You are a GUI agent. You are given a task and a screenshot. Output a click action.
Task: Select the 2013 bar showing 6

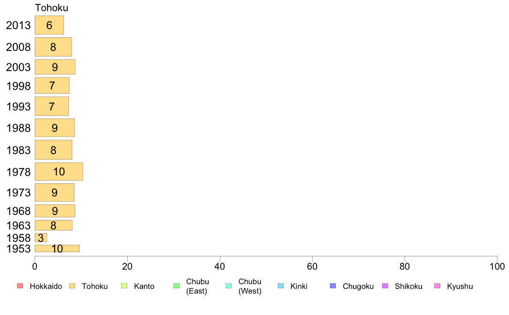[49, 25]
